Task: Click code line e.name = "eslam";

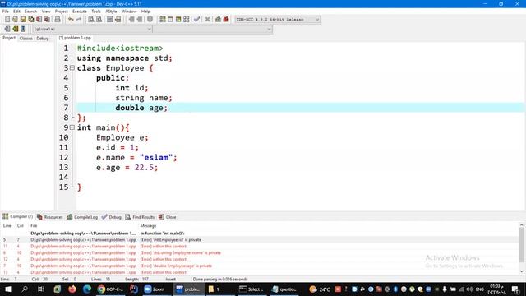Action: 136,157
